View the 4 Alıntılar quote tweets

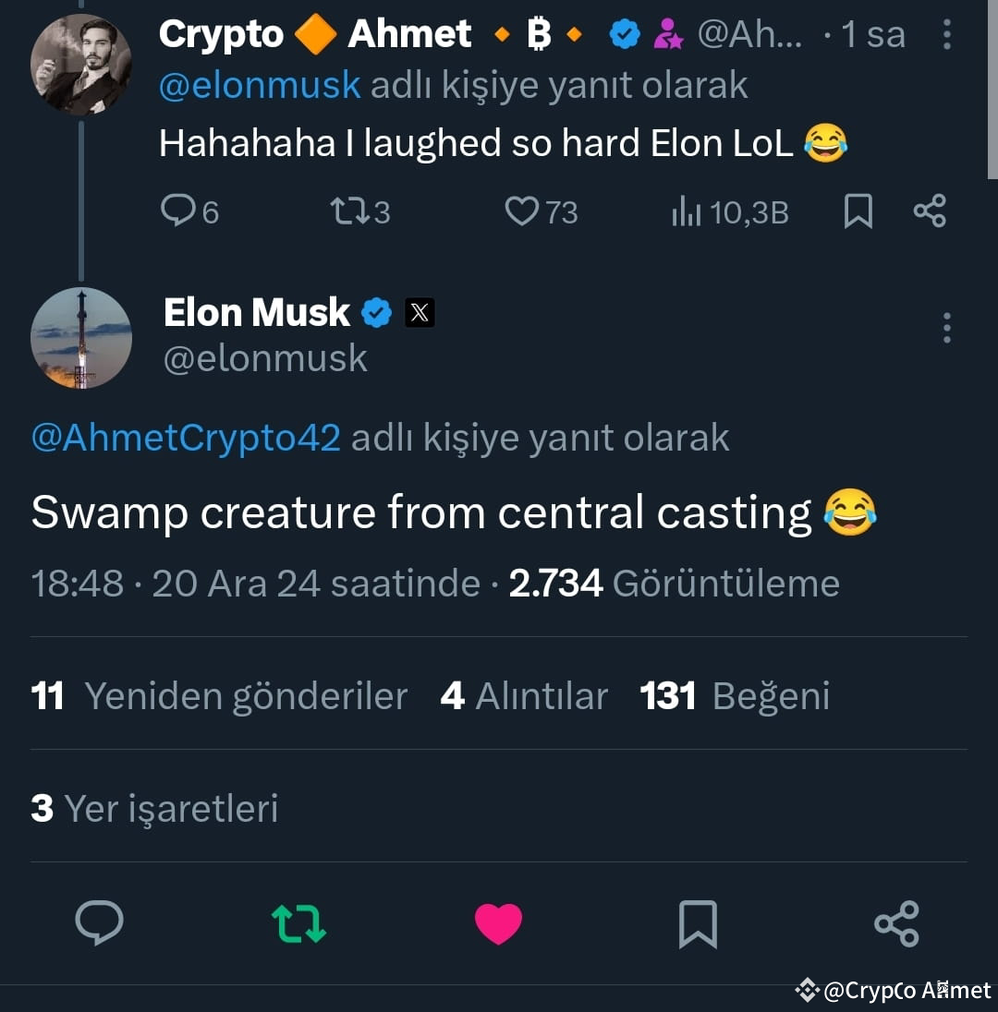pos(523,696)
